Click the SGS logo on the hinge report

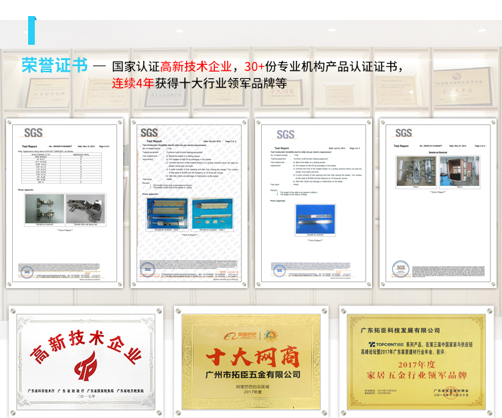click(x=33, y=132)
